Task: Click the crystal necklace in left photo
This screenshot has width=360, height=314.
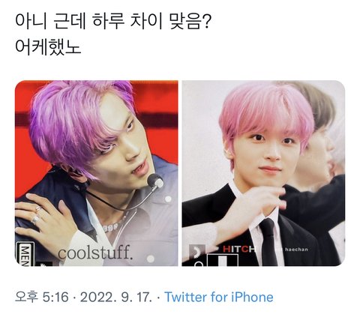Action: pos(110,228)
